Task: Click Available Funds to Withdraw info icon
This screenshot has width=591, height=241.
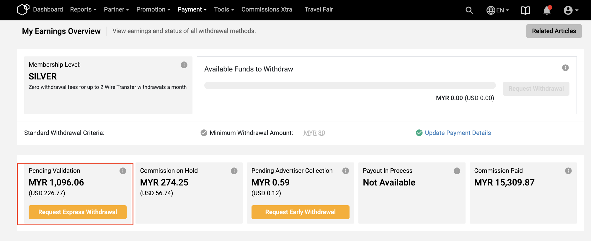Action: click(565, 68)
